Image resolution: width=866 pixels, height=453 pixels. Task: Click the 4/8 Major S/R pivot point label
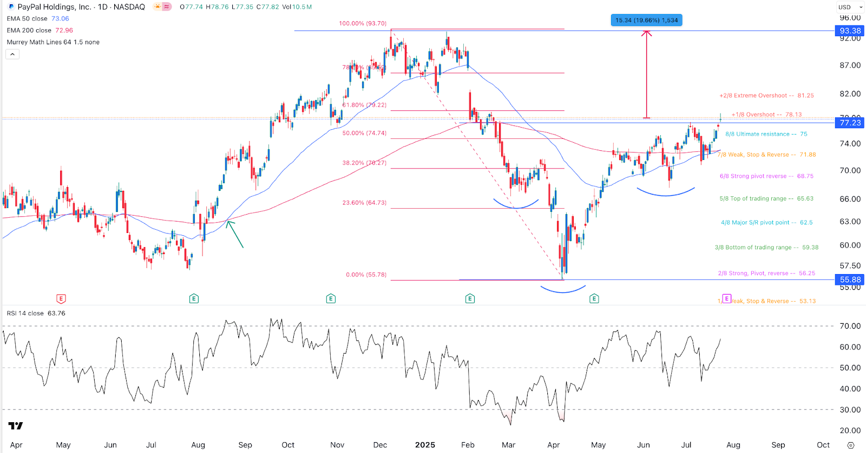[766, 222]
